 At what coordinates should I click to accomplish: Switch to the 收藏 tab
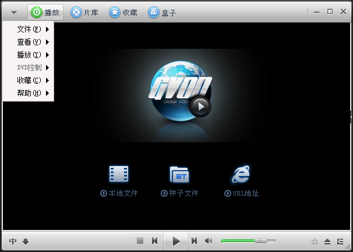[x=123, y=12]
